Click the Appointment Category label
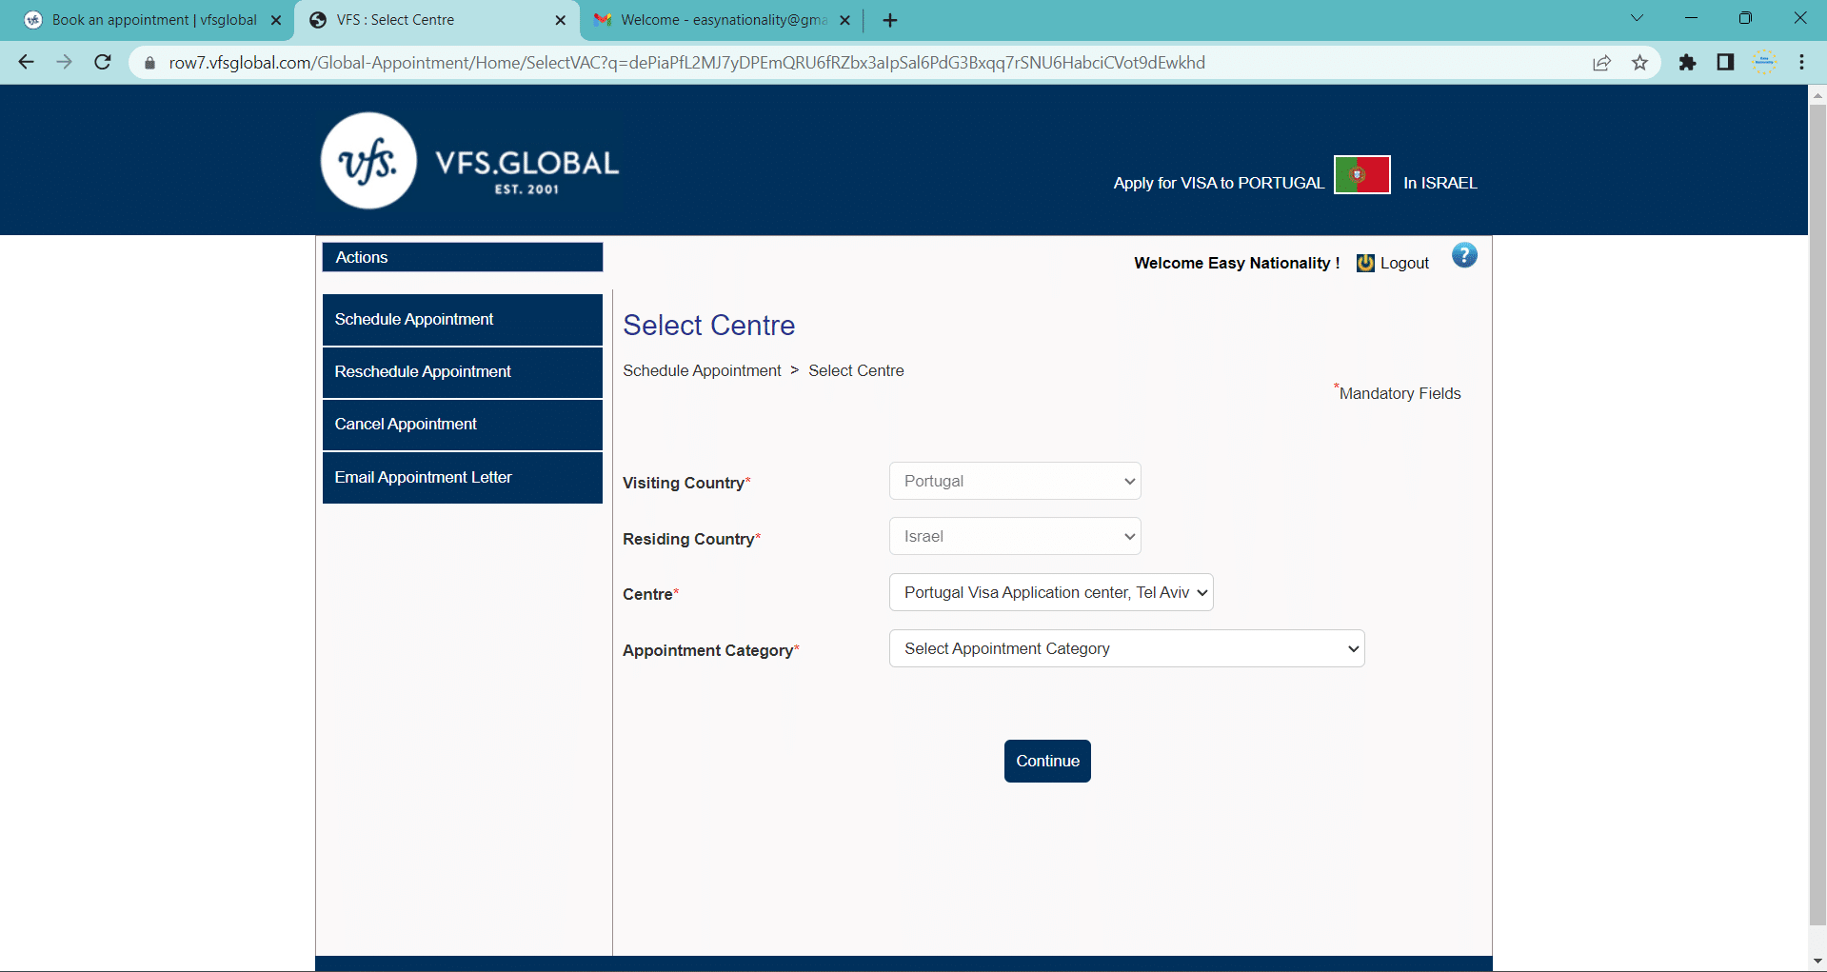The width and height of the screenshot is (1827, 972). pyautogui.click(x=710, y=650)
